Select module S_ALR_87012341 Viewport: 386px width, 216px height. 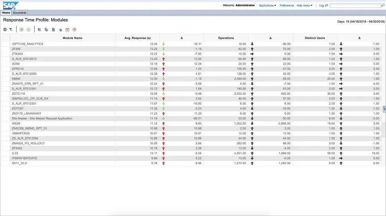pyautogui.click(x=24, y=89)
